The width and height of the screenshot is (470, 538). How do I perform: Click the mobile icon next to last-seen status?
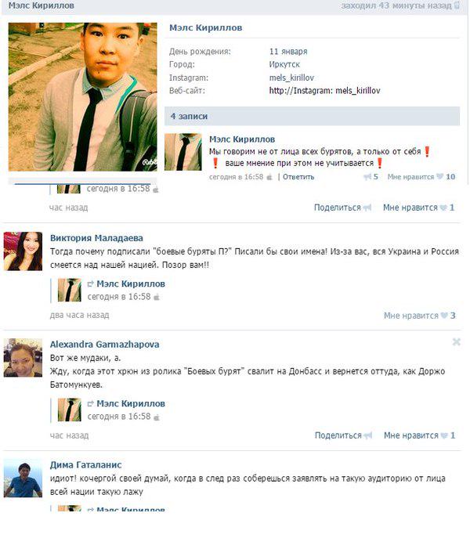(x=457, y=5)
